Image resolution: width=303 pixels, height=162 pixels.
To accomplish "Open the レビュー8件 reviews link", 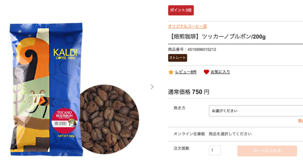I will click(x=186, y=72).
